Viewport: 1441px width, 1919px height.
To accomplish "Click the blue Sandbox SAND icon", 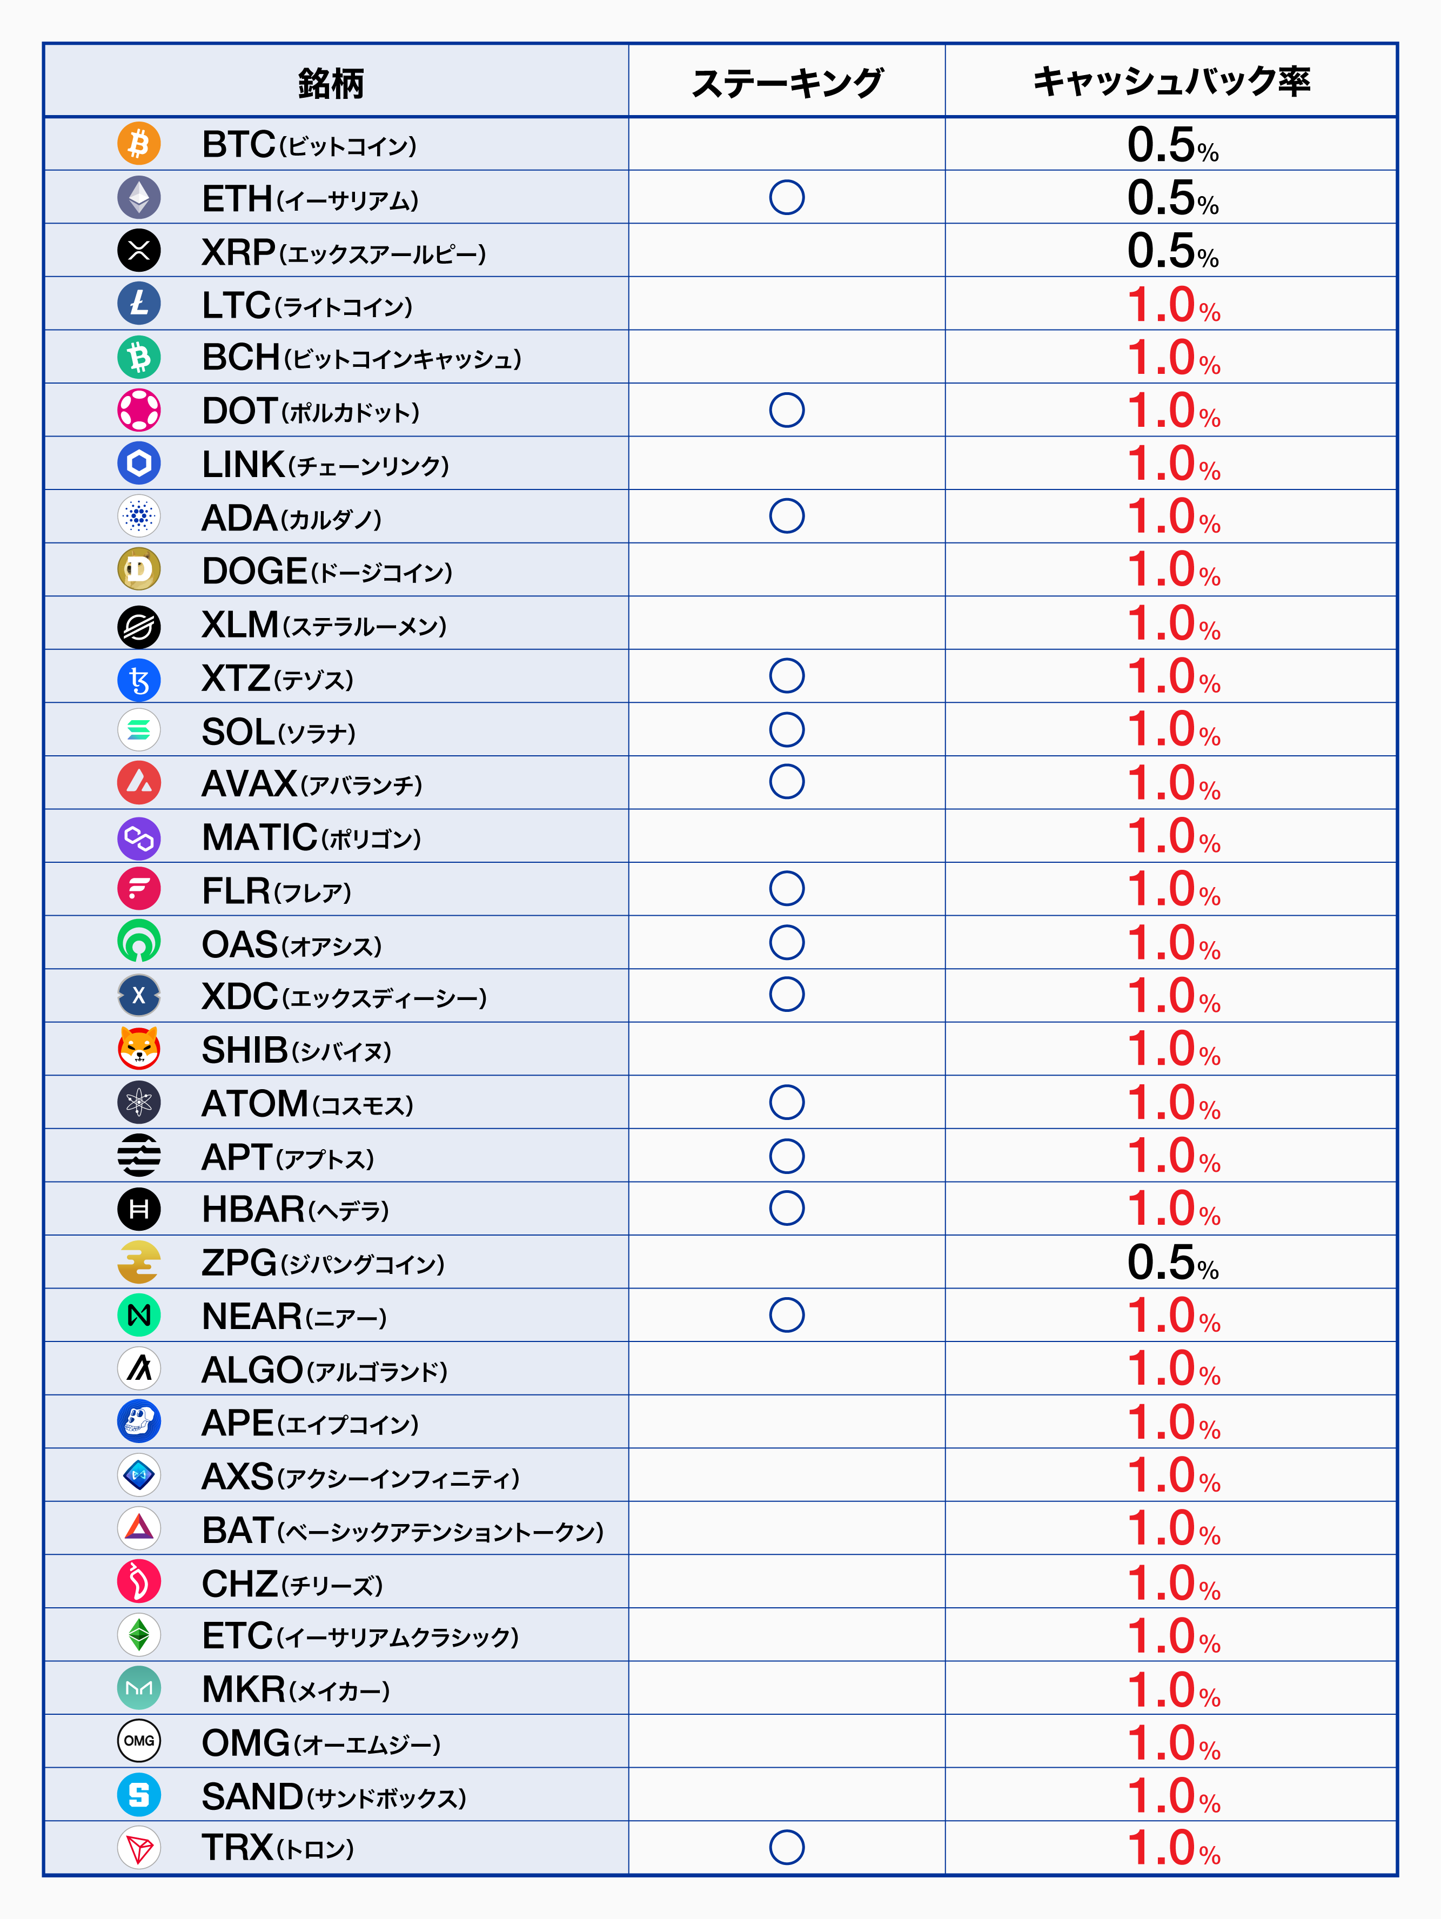I will [139, 1795].
